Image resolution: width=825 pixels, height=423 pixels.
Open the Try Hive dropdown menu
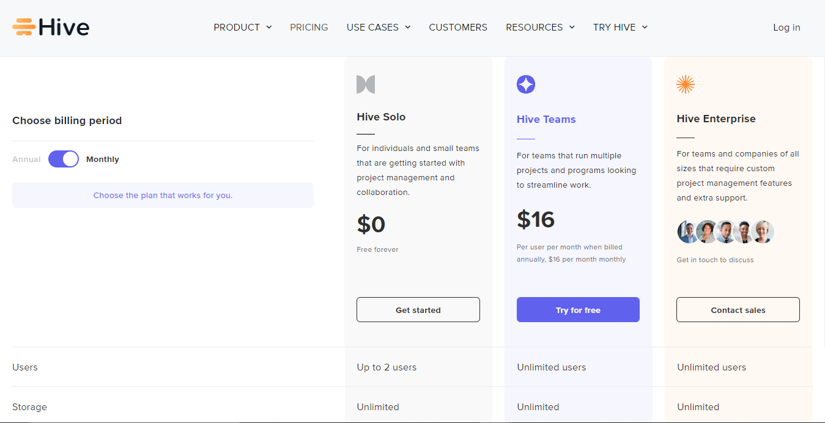pyautogui.click(x=620, y=27)
